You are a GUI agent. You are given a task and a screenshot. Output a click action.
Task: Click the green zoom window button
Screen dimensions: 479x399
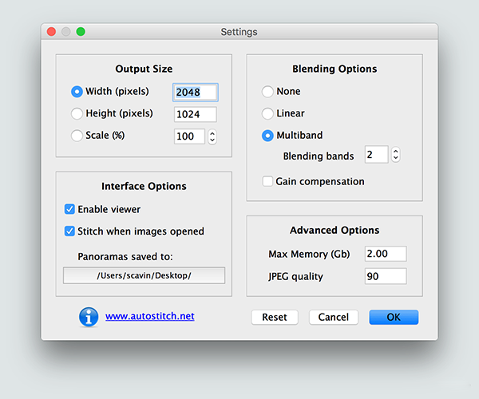click(x=81, y=31)
